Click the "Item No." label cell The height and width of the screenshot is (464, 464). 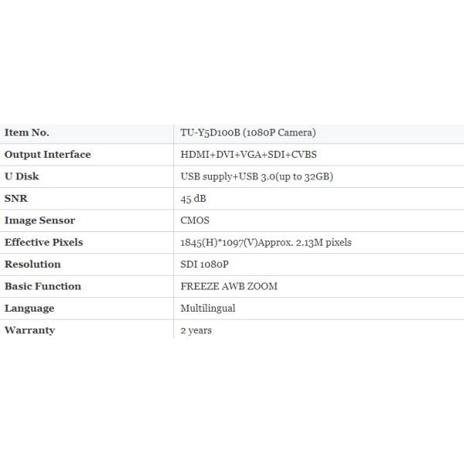pyautogui.click(x=27, y=133)
